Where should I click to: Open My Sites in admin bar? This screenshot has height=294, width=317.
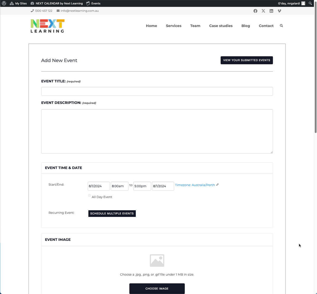tap(18, 3)
